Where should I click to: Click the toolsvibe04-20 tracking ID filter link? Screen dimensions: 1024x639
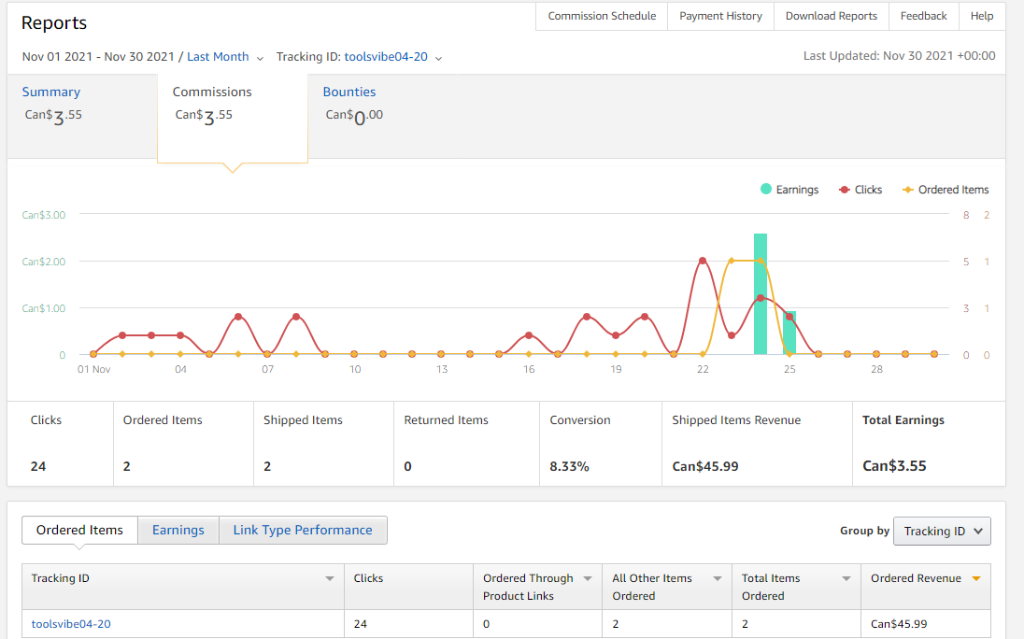click(386, 57)
